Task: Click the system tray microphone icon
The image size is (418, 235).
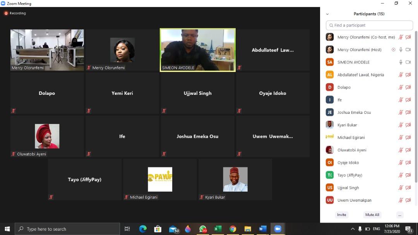Action: pos(360,229)
